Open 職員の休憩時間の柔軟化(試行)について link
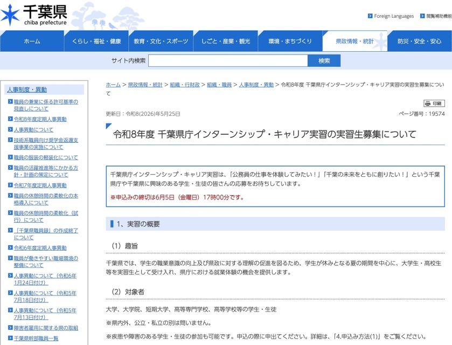Screen dimensions: 452x345 pyautogui.click(x=46, y=216)
